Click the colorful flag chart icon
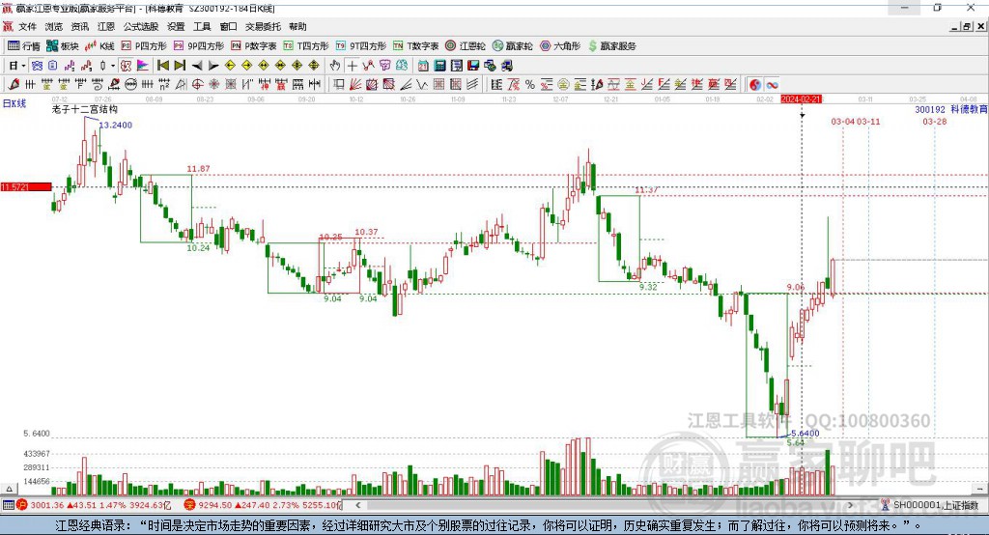The image size is (989, 535). 143,66
